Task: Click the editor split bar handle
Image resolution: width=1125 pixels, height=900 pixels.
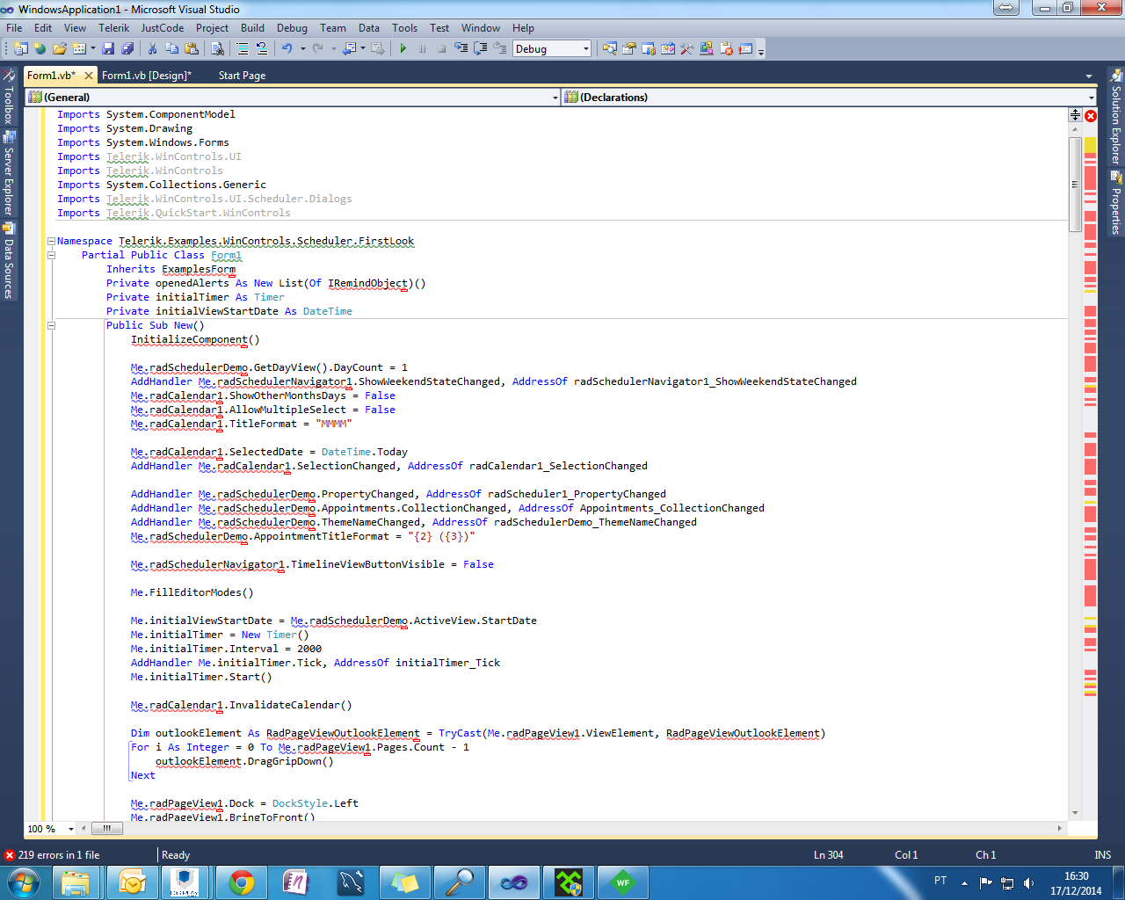Action: point(1075,114)
